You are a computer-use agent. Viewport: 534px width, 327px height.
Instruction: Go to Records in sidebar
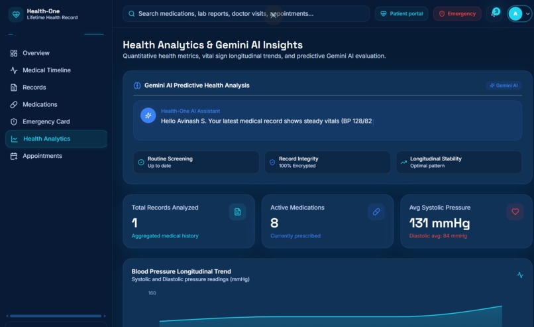56,88
